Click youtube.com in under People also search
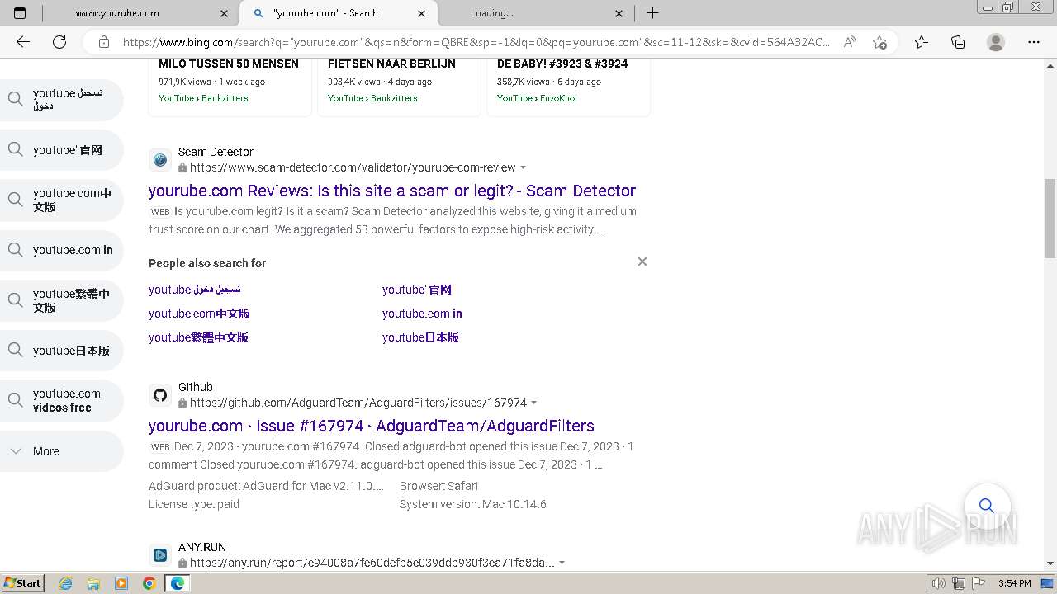 point(422,313)
